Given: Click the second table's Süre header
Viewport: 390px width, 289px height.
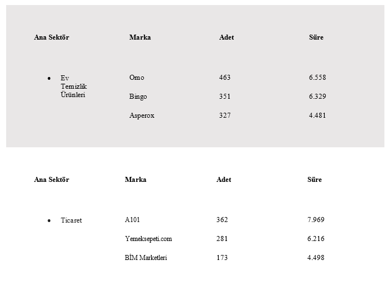Looking at the screenshot, I should (x=314, y=180).
